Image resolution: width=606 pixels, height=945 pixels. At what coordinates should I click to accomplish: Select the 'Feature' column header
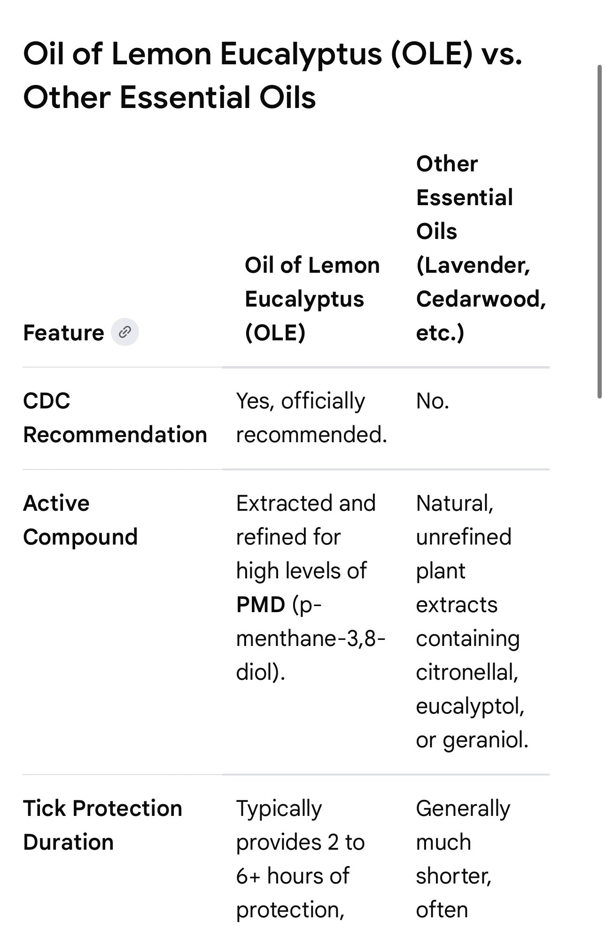pos(63,333)
